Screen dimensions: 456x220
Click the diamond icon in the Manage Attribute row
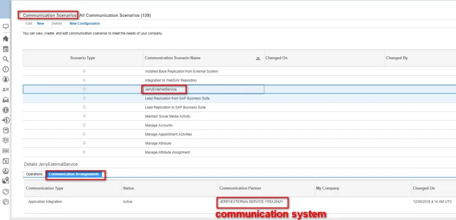point(84,143)
